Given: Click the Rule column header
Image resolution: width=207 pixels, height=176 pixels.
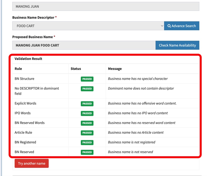Looking at the screenshot, I should coord(18,69).
